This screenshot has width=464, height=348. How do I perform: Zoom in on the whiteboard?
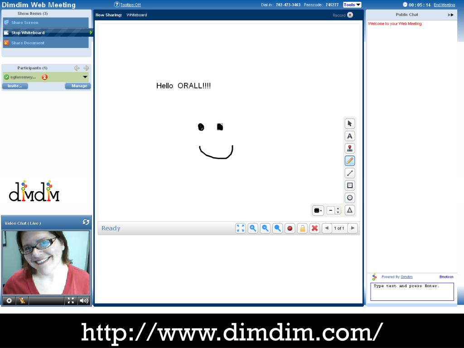pyautogui.click(x=253, y=228)
